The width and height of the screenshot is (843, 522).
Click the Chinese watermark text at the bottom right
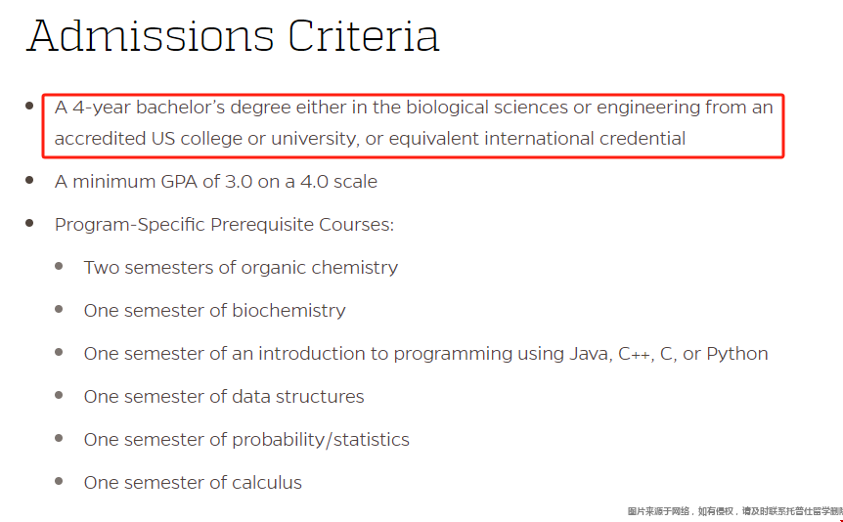click(735, 511)
